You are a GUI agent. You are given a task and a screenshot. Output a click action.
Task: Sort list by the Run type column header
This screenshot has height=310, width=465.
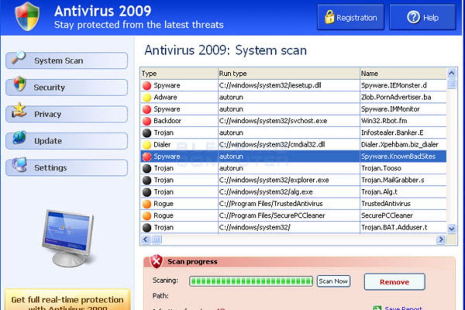pyautogui.click(x=289, y=74)
